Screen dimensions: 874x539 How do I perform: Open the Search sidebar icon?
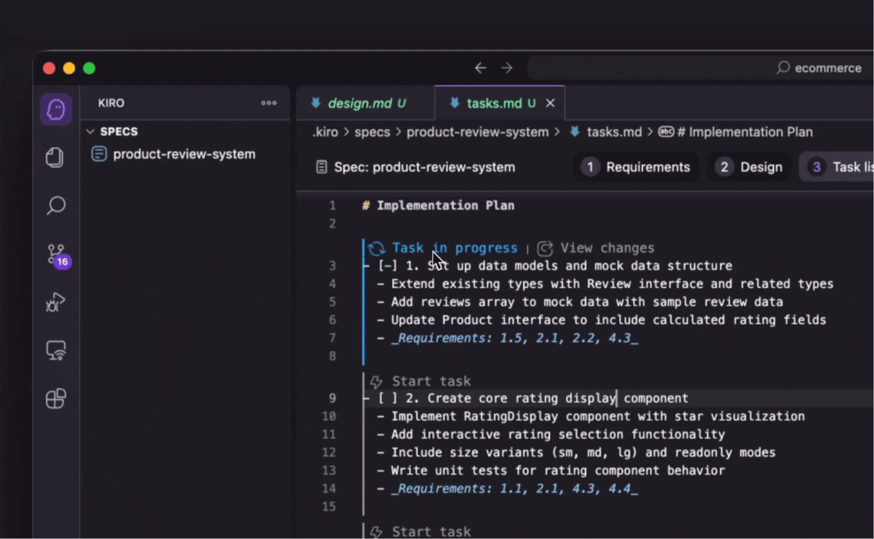pos(56,205)
